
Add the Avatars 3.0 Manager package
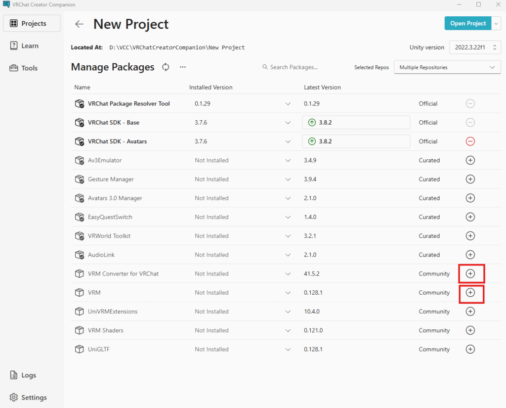point(470,198)
